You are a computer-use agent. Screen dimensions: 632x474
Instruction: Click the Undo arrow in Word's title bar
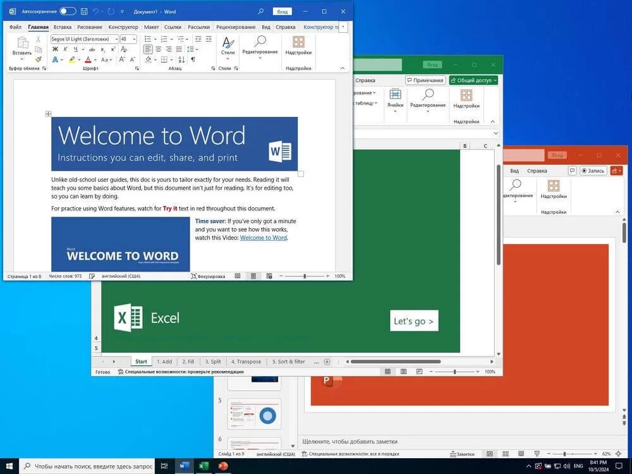coord(96,11)
